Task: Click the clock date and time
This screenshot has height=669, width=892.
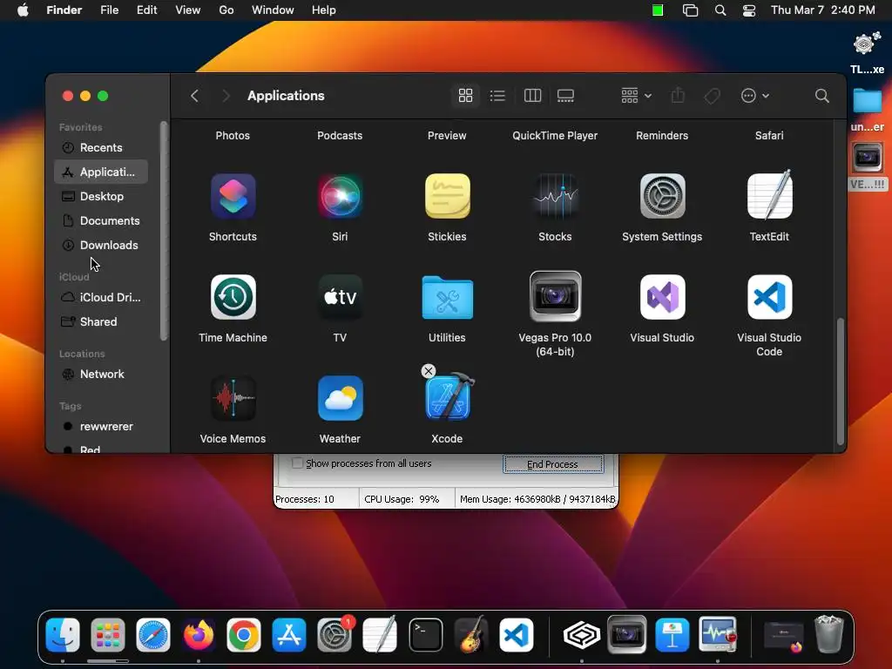Action: point(822,10)
